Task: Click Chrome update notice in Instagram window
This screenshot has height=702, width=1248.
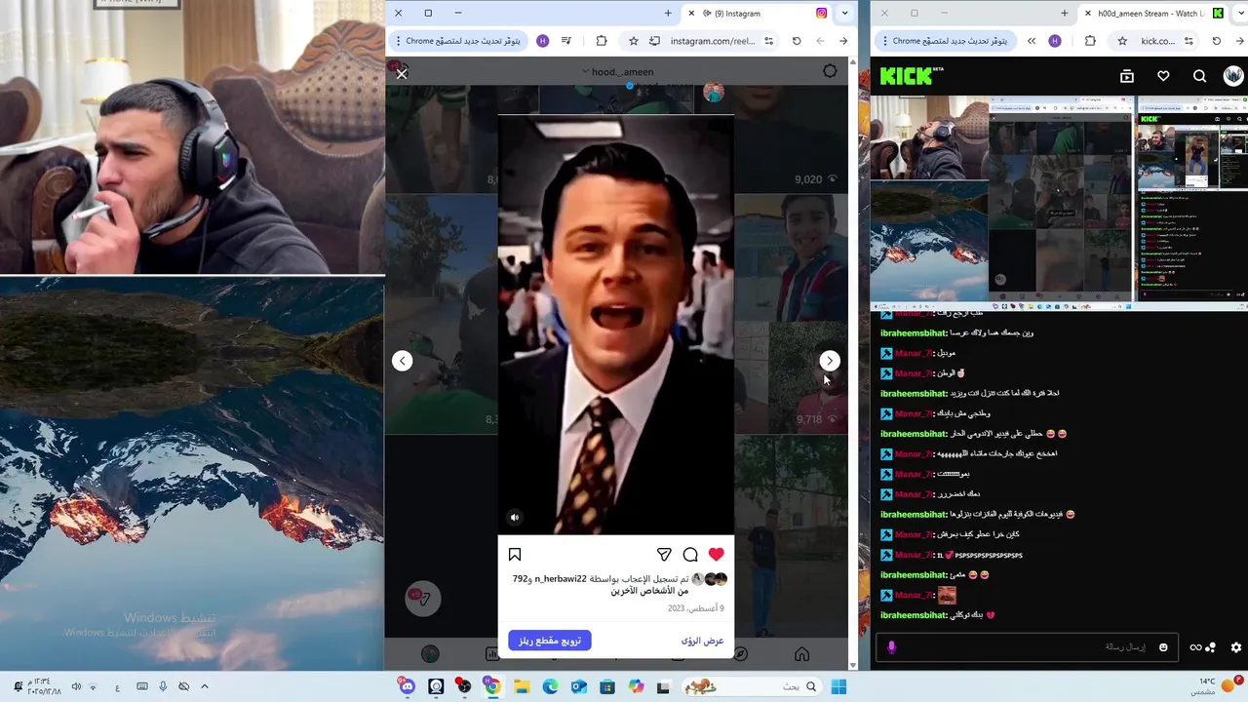Action: tap(458, 41)
